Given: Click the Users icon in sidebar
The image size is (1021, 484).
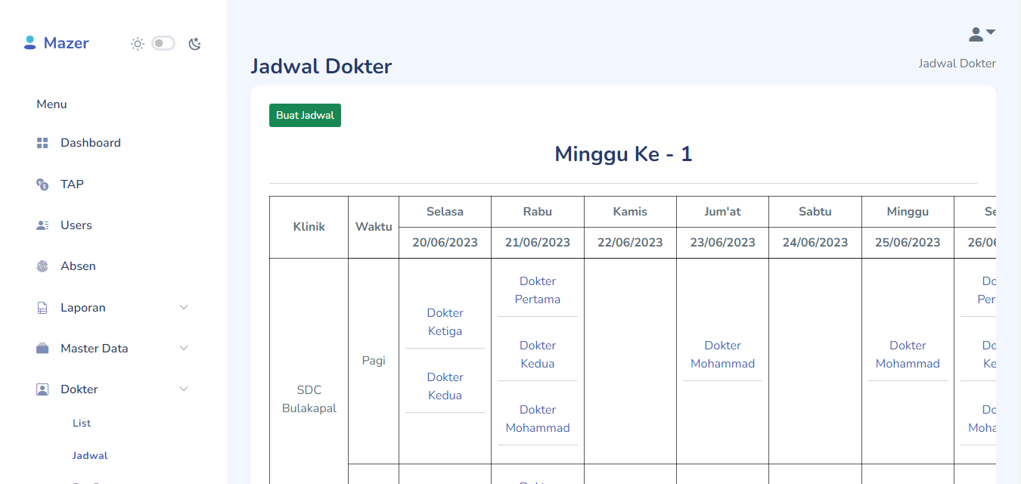Looking at the screenshot, I should pyautogui.click(x=42, y=225).
